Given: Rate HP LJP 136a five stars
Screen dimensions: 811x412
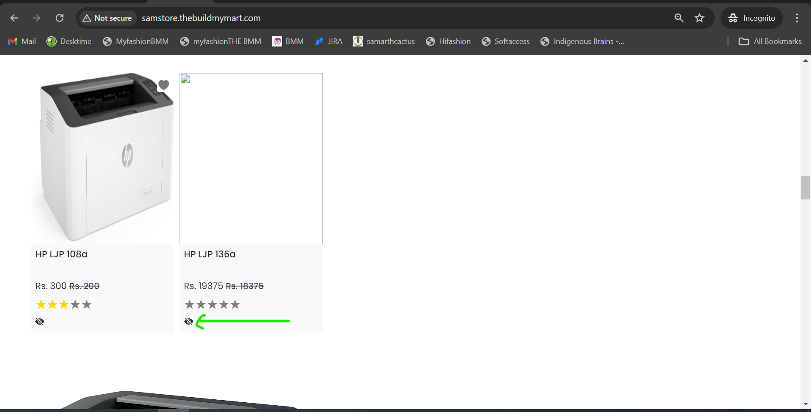Looking at the screenshot, I should click(x=235, y=304).
